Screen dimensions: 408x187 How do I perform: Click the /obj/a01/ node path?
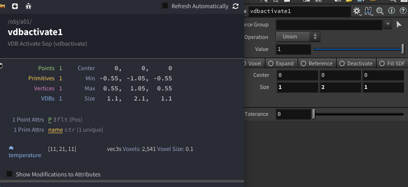pyautogui.click(x=20, y=22)
